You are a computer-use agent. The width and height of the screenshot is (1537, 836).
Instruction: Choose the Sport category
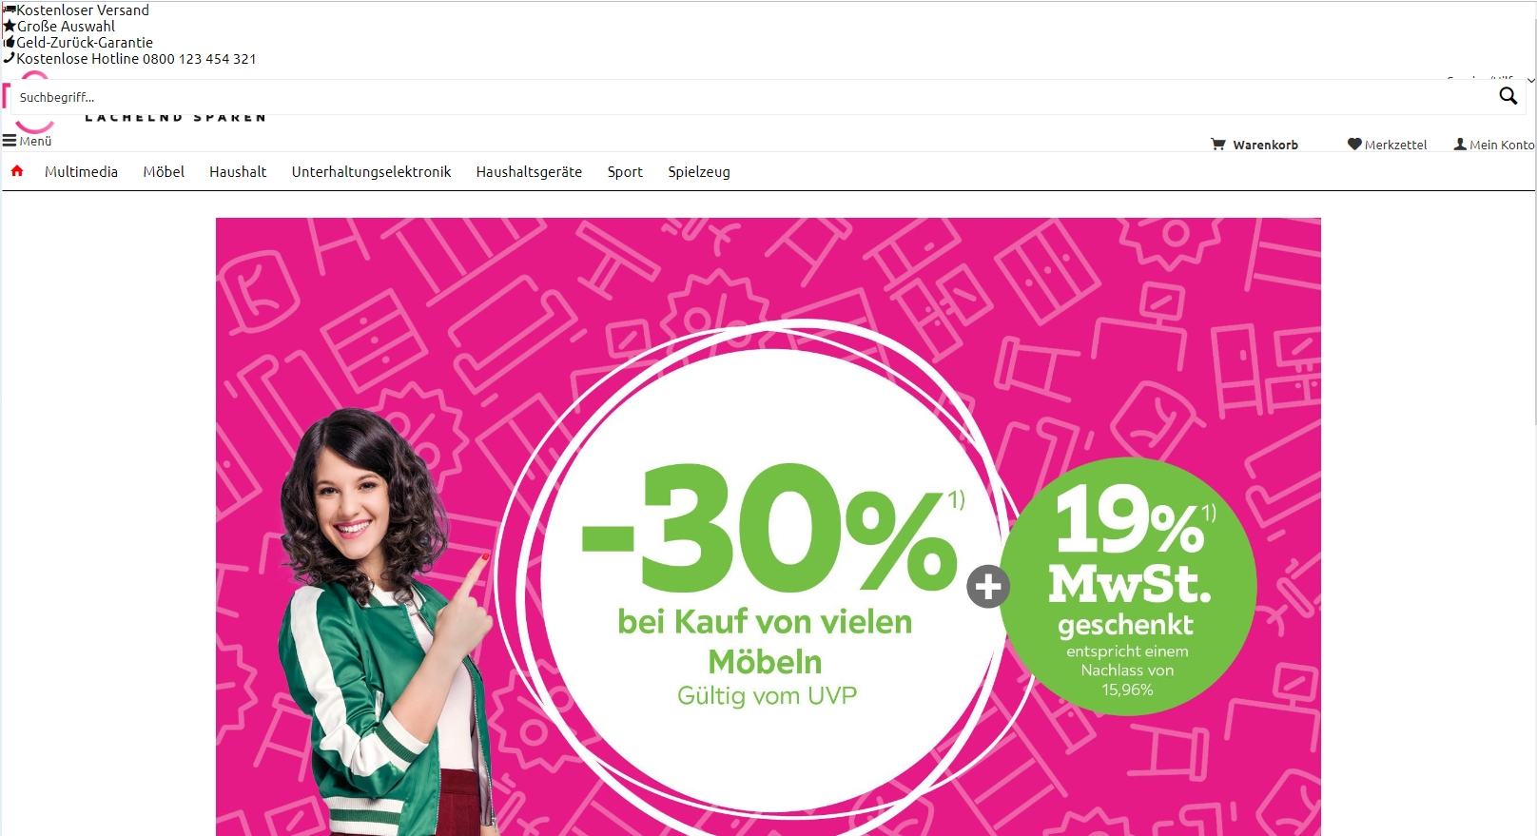coord(625,172)
